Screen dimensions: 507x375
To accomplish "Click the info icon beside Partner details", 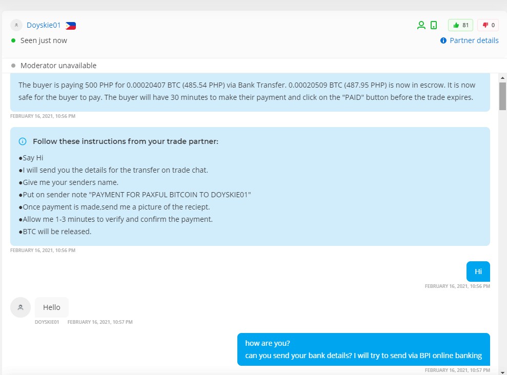I will 443,40.
